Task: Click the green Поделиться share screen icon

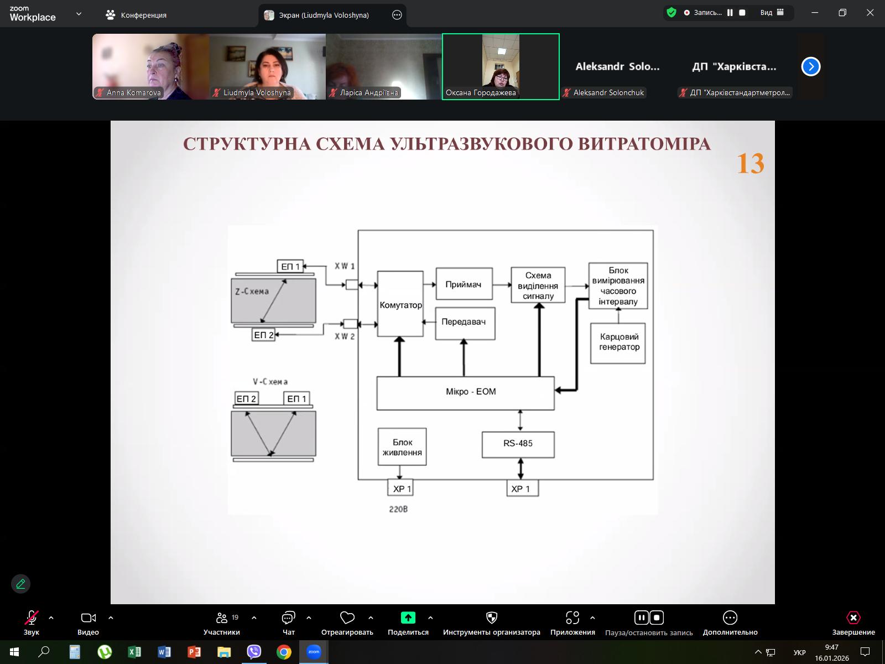Action: 408,618
